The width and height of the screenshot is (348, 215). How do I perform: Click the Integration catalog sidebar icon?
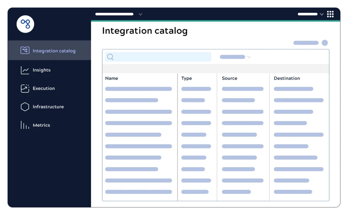point(25,50)
